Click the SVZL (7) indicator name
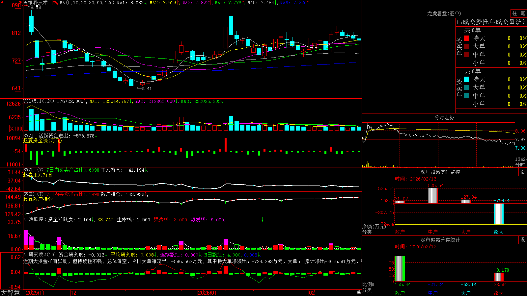Image resolution: width=527 pixels, height=296 pixels. [x=33, y=170]
